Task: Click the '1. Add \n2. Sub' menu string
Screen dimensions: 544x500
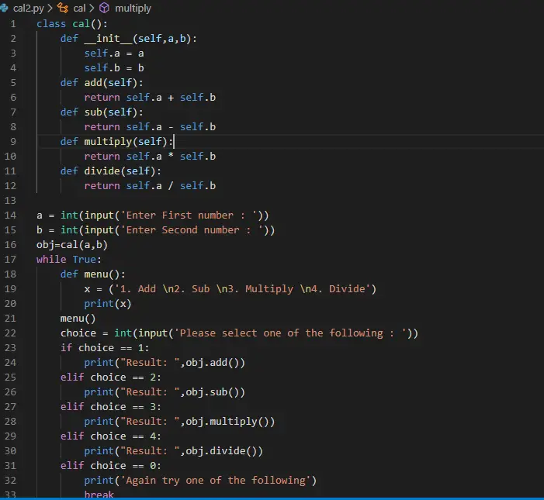Action: [243, 289]
